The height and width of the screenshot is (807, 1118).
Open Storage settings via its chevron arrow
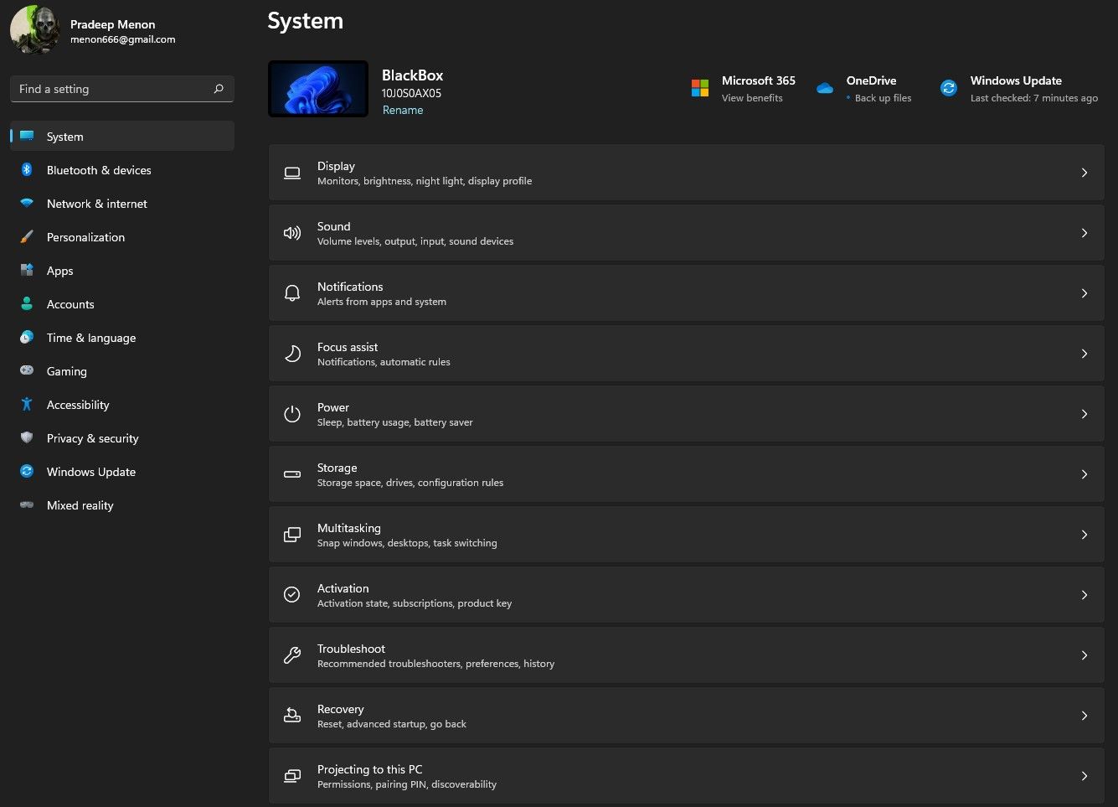1084,474
